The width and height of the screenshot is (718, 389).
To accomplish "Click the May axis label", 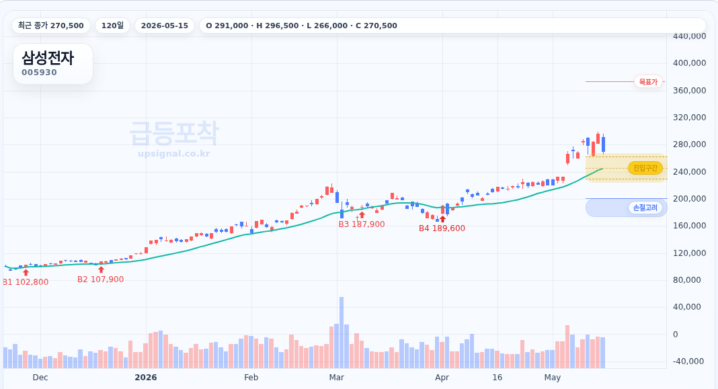I will click(552, 378).
